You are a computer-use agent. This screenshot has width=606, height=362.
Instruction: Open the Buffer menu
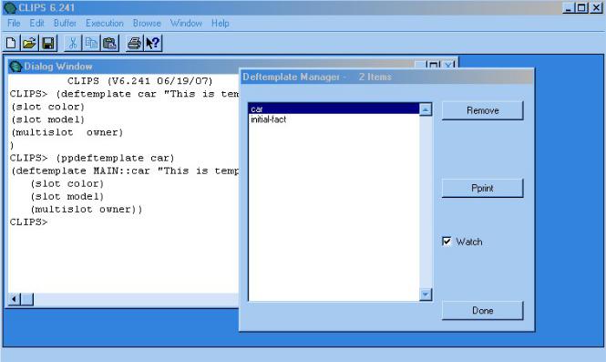tap(65, 23)
